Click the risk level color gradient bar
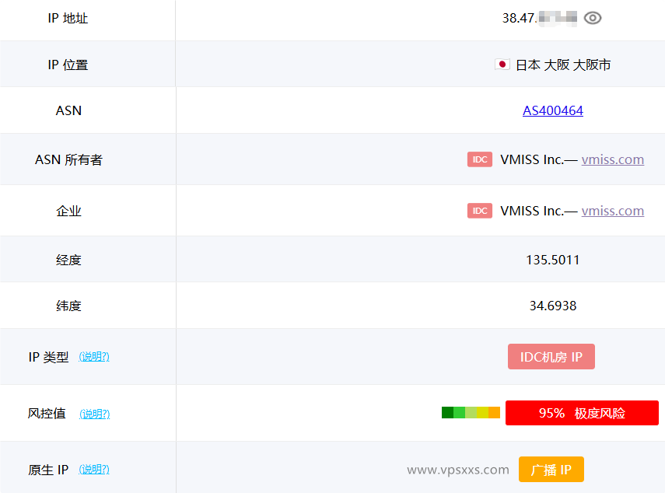The height and width of the screenshot is (493, 665). 471,413
